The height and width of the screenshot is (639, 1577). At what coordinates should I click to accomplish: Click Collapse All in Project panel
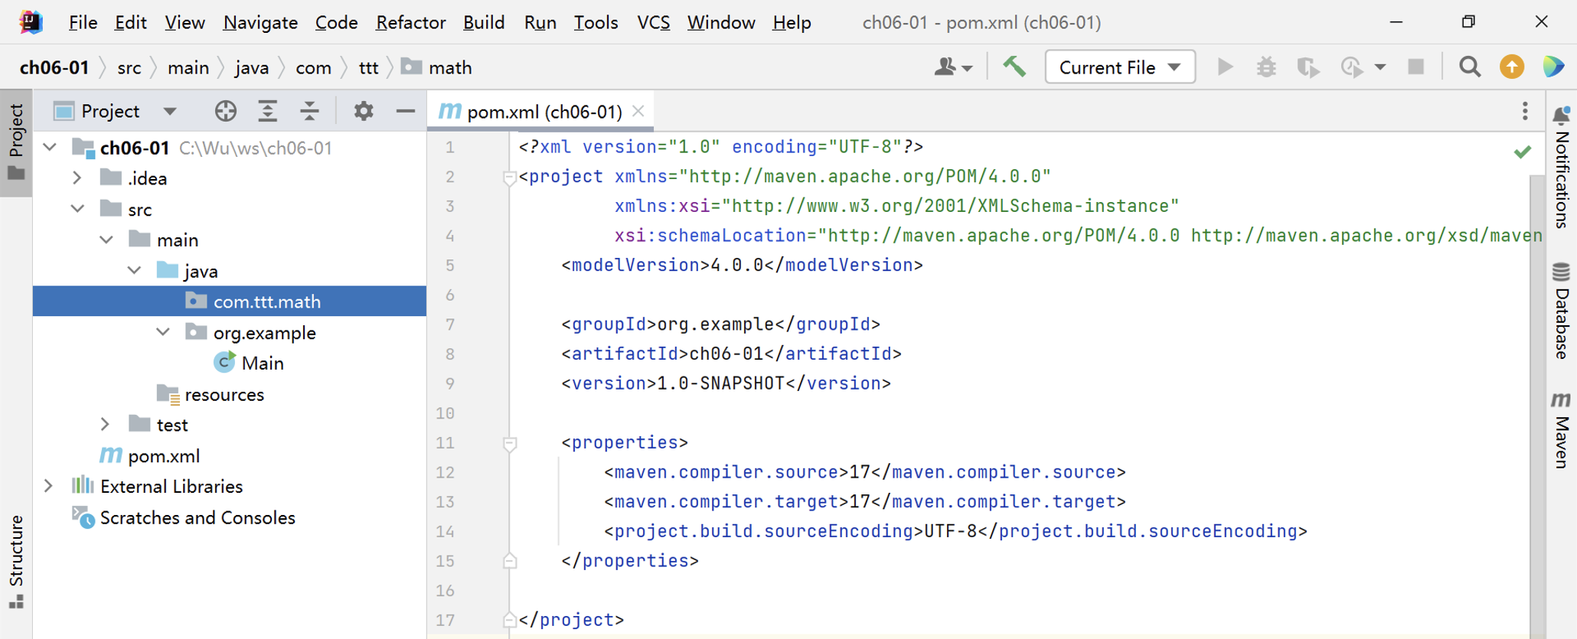point(309,111)
